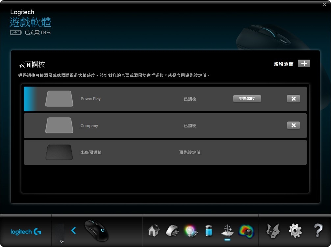This screenshot has width=331, height=247.
Task: Click the 表面調校 heading
Action: pyautogui.click(x=32, y=65)
